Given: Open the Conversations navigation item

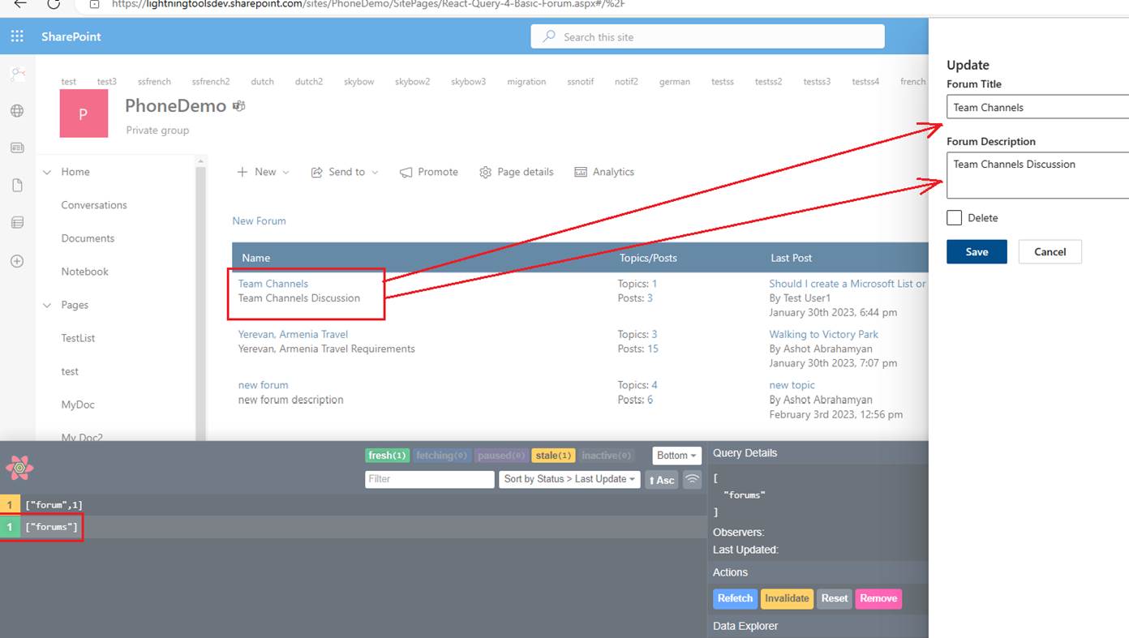Looking at the screenshot, I should (x=94, y=205).
